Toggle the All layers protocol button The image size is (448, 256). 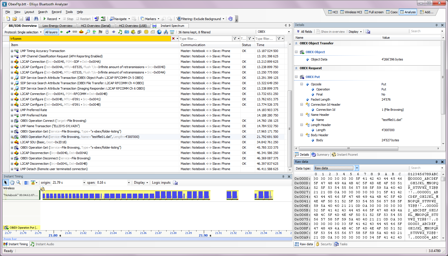pyautogui.click(x=51, y=32)
